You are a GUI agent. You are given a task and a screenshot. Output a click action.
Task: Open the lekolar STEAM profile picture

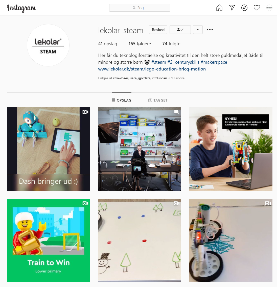(48, 45)
